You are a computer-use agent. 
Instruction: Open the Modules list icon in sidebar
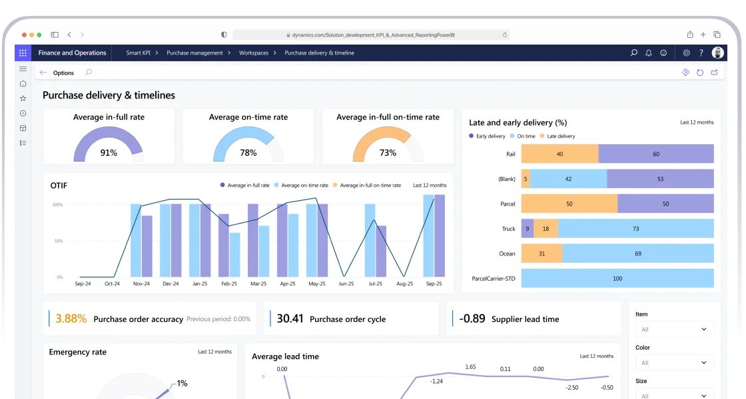tap(23, 142)
